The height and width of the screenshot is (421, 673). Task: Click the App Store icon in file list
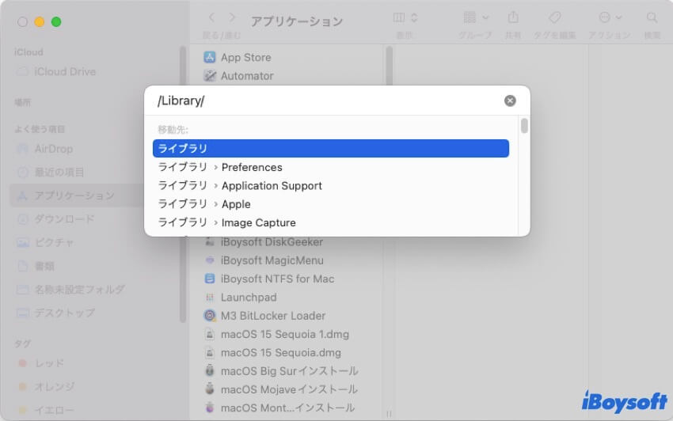[210, 57]
